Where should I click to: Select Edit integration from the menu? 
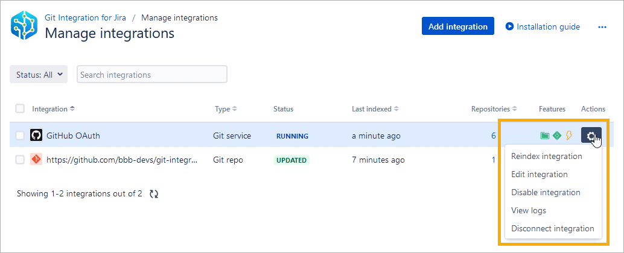point(540,174)
